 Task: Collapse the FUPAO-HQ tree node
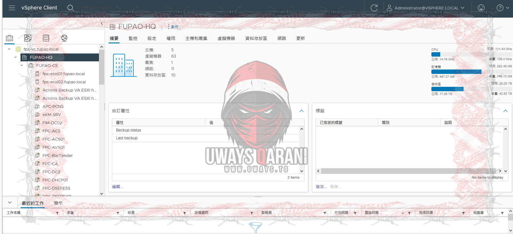15,57
